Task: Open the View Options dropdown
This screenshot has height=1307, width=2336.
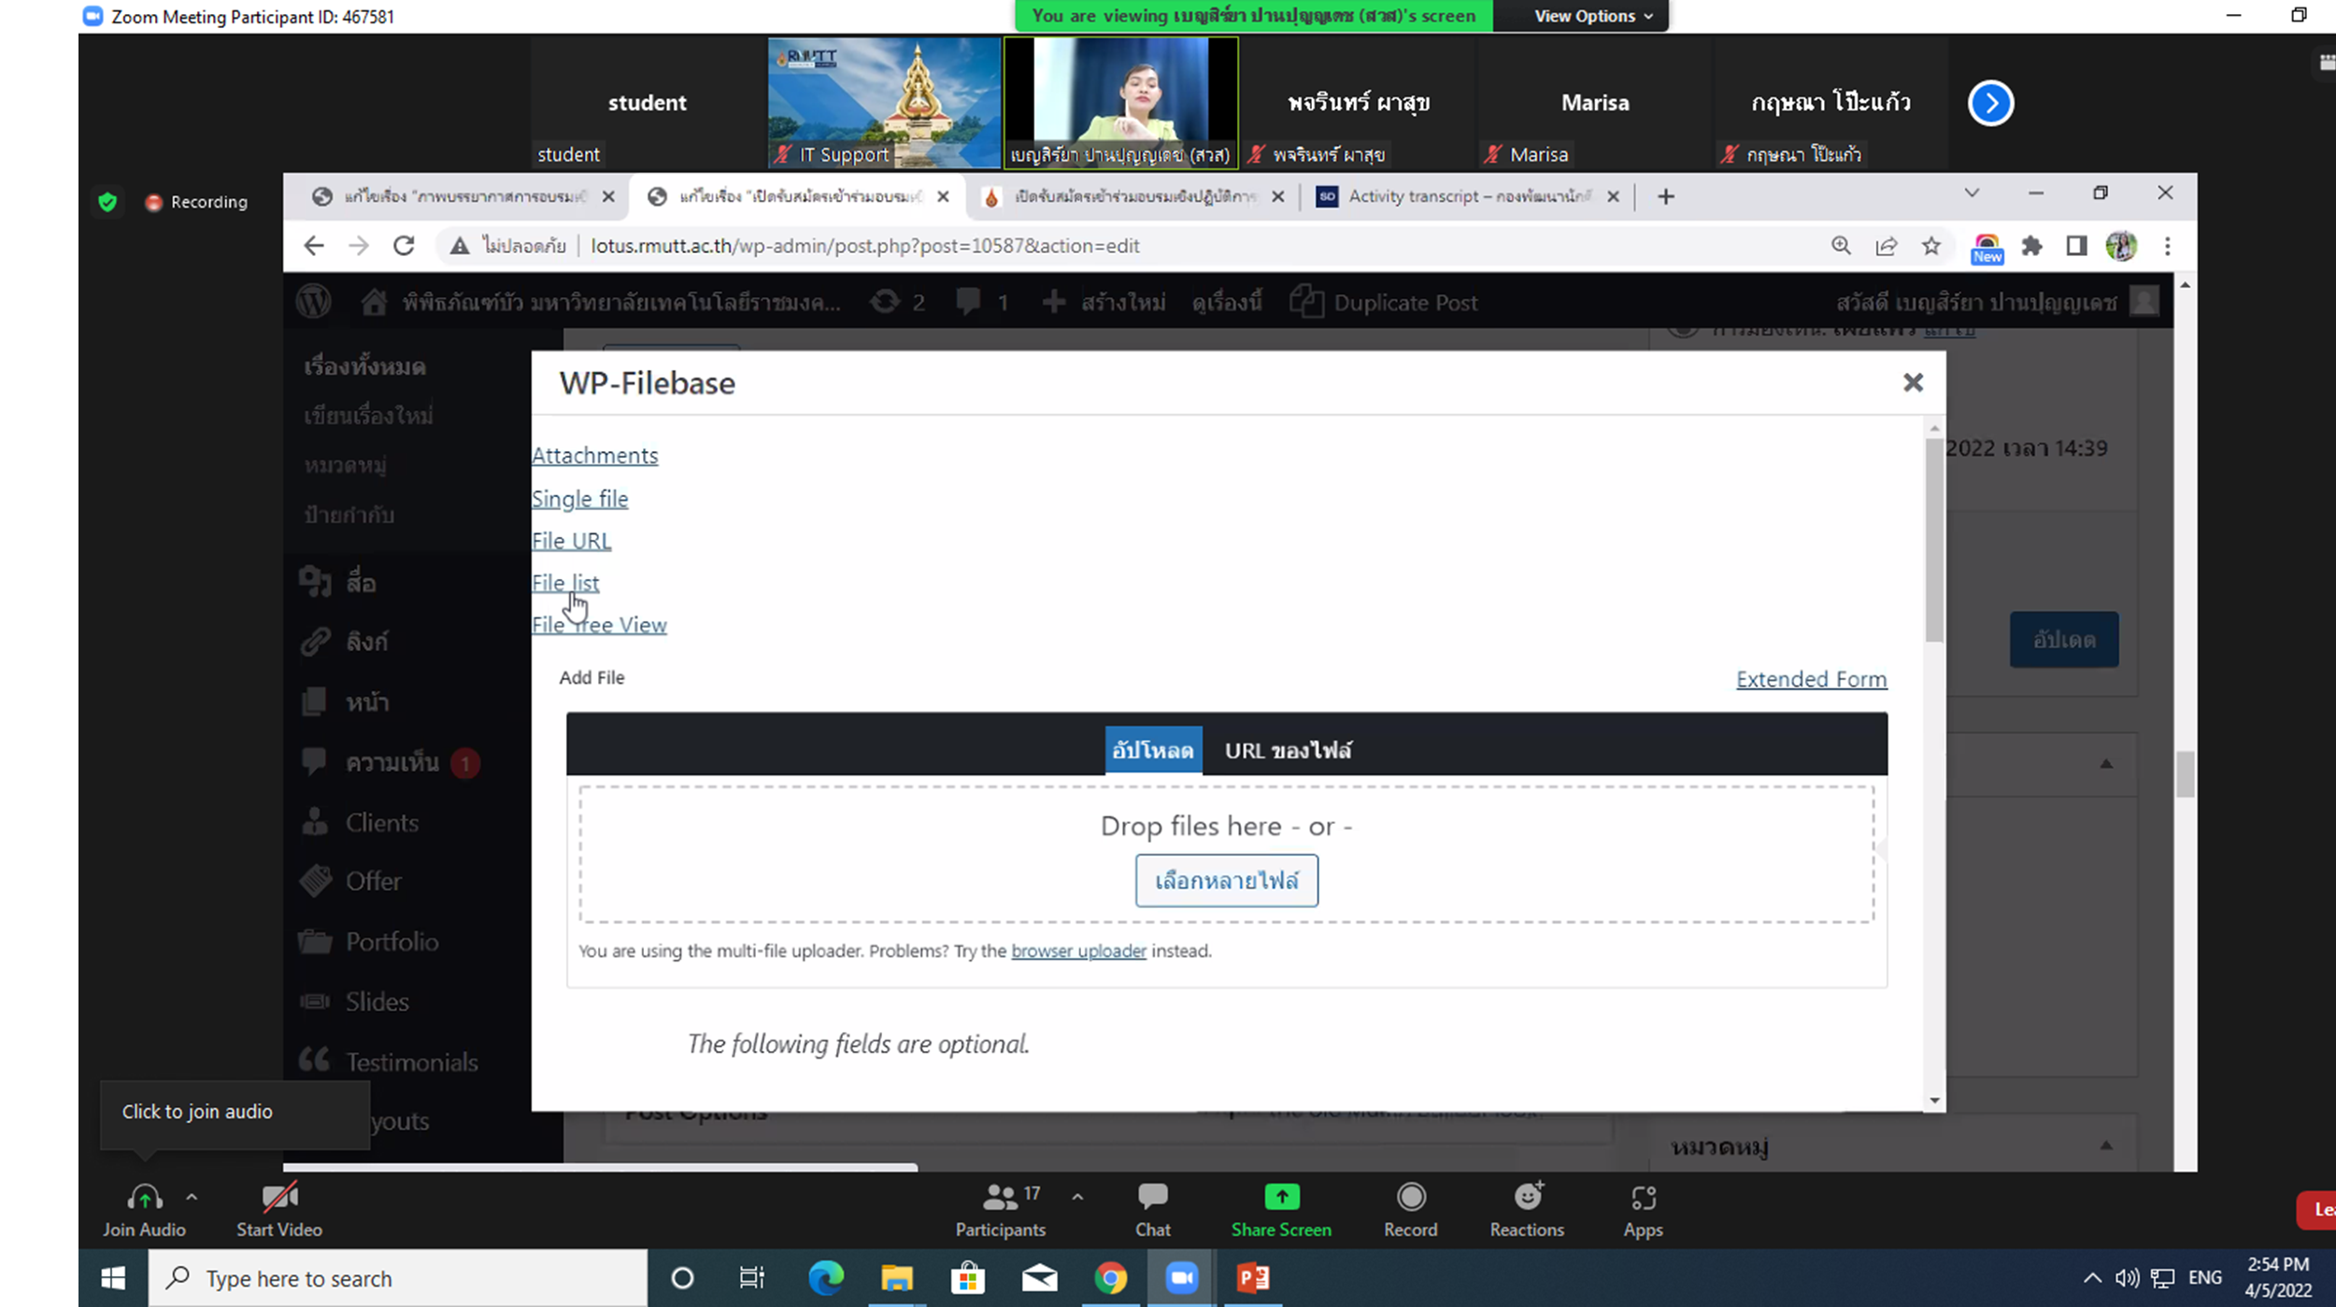Action: (1592, 16)
